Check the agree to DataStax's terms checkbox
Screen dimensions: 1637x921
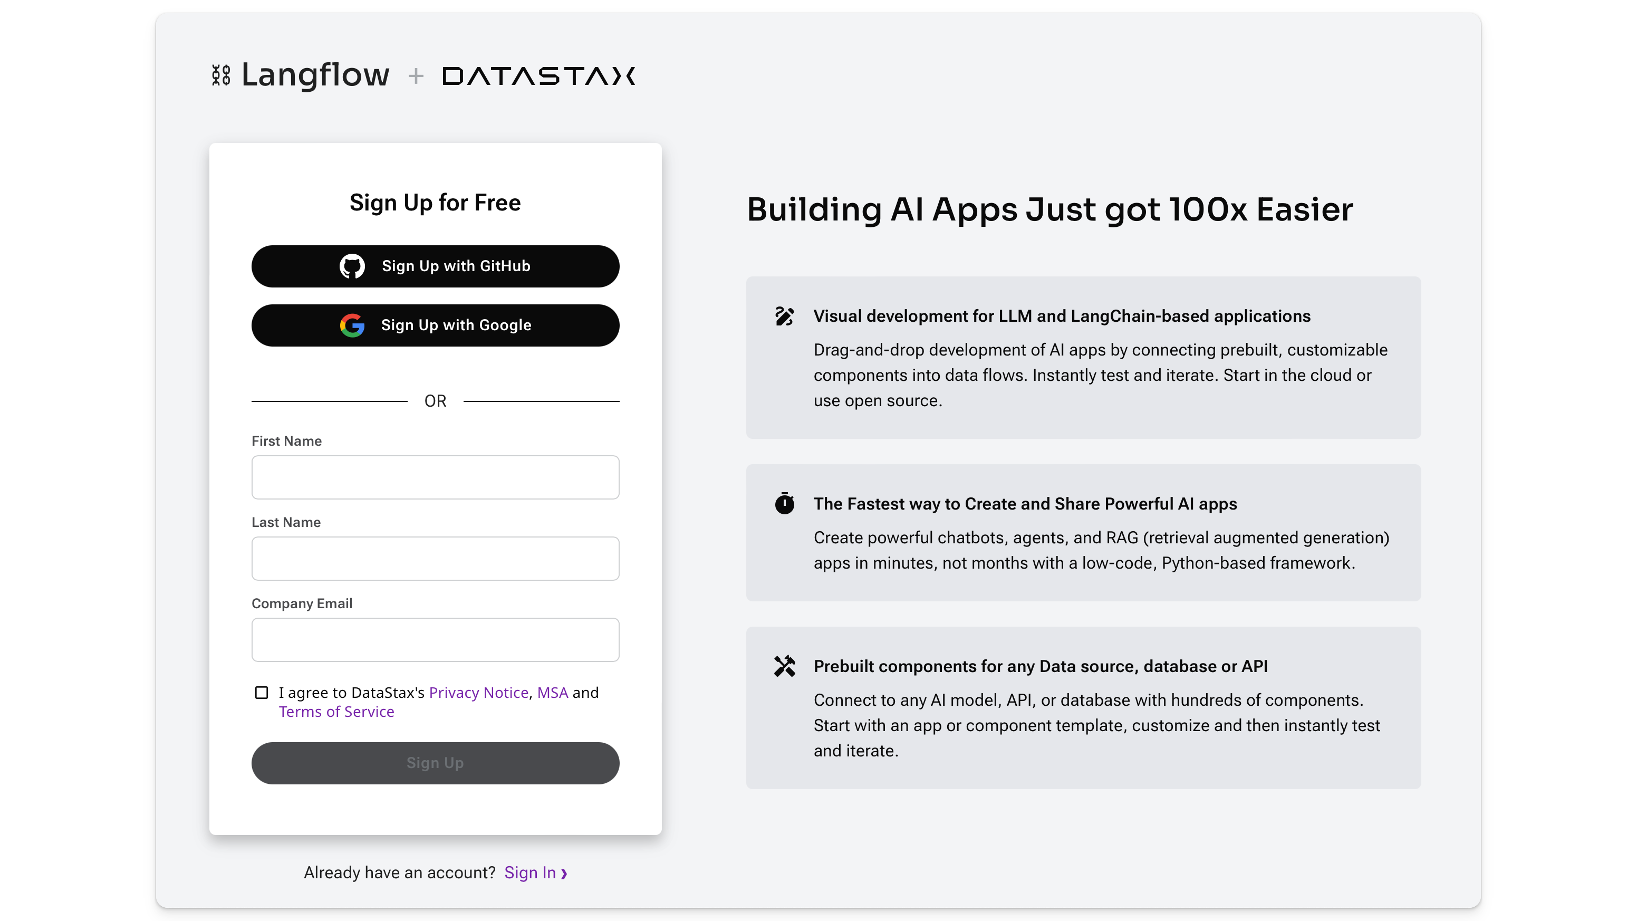(261, 692)
